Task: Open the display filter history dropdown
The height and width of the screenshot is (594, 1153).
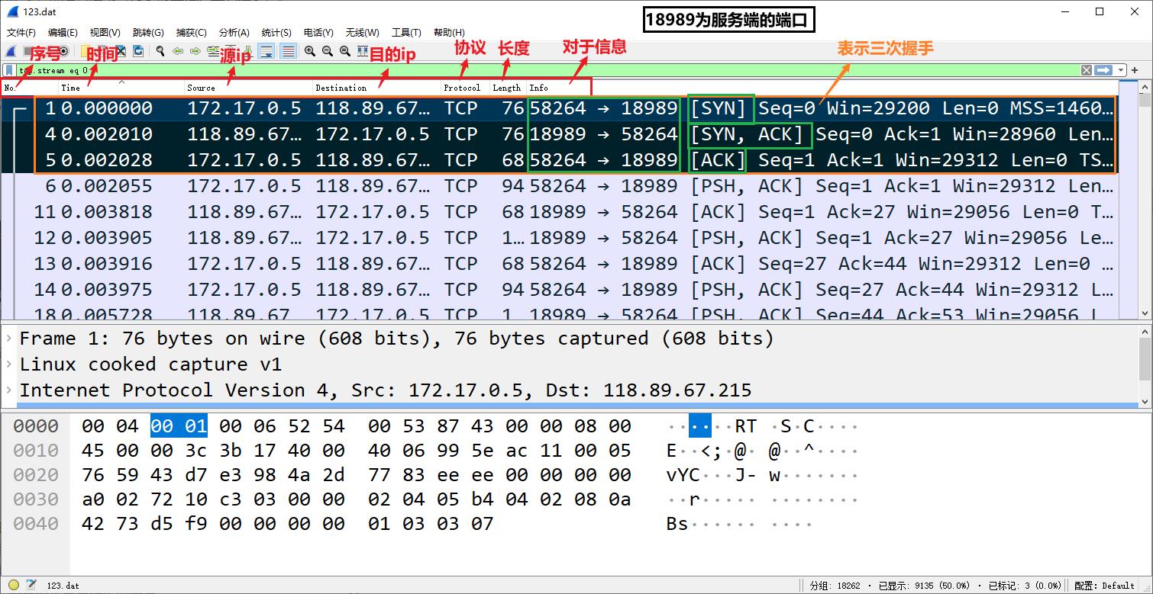Action: tap(1121, 70)
